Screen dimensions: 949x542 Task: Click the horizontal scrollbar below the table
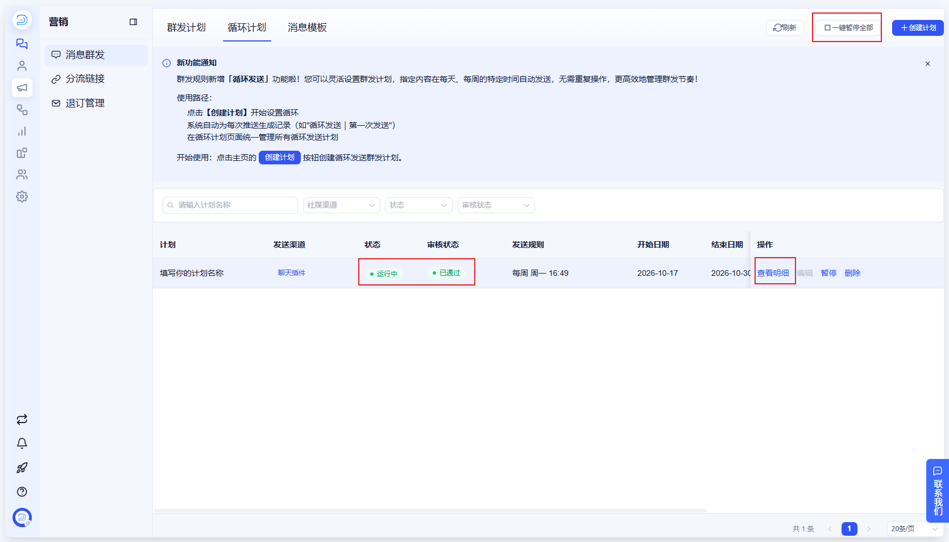tap(430, 511)
